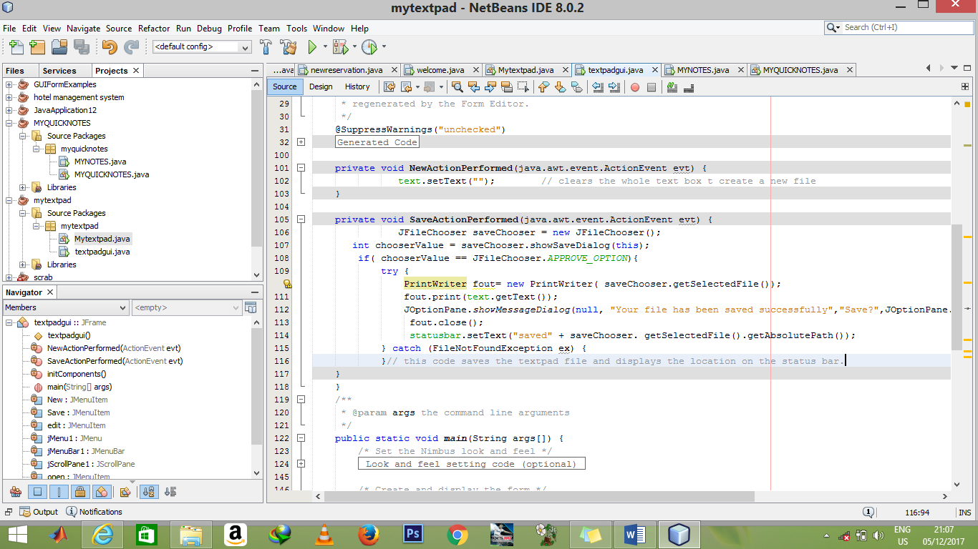Toggle Sort by Source order in Navigator
The height and width of the screenshot is (549, 978).
coord(170,492)
